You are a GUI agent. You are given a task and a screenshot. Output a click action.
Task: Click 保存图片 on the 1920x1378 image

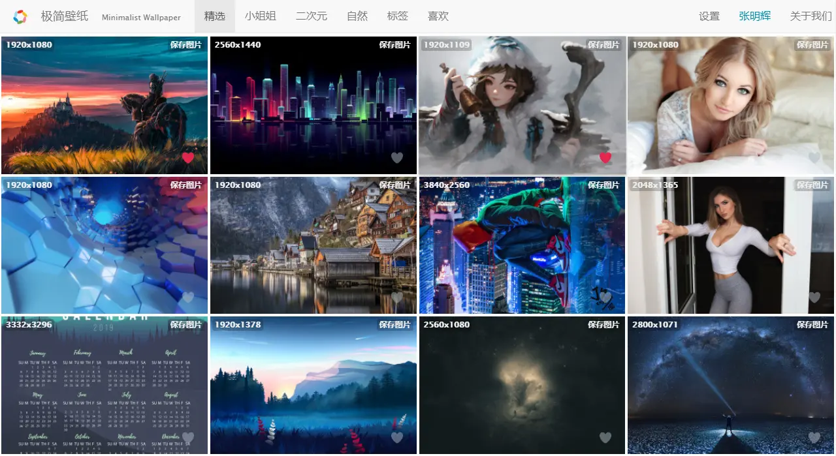[x=395, y=325]
